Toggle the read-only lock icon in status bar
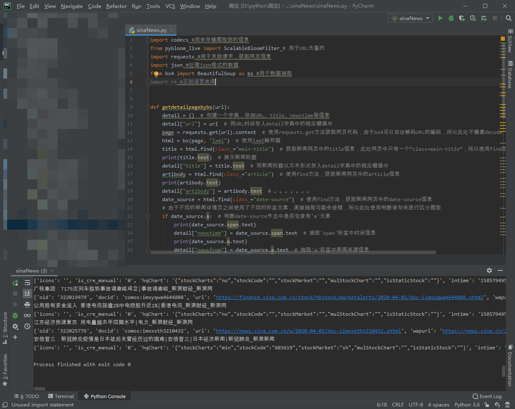Image resolution: width=515 pixels, height=409 pixels. click(x=487, y=405)
